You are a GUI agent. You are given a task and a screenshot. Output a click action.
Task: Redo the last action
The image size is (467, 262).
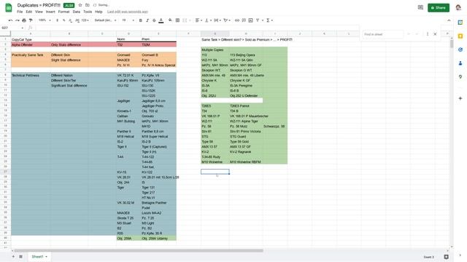(18, 20)
